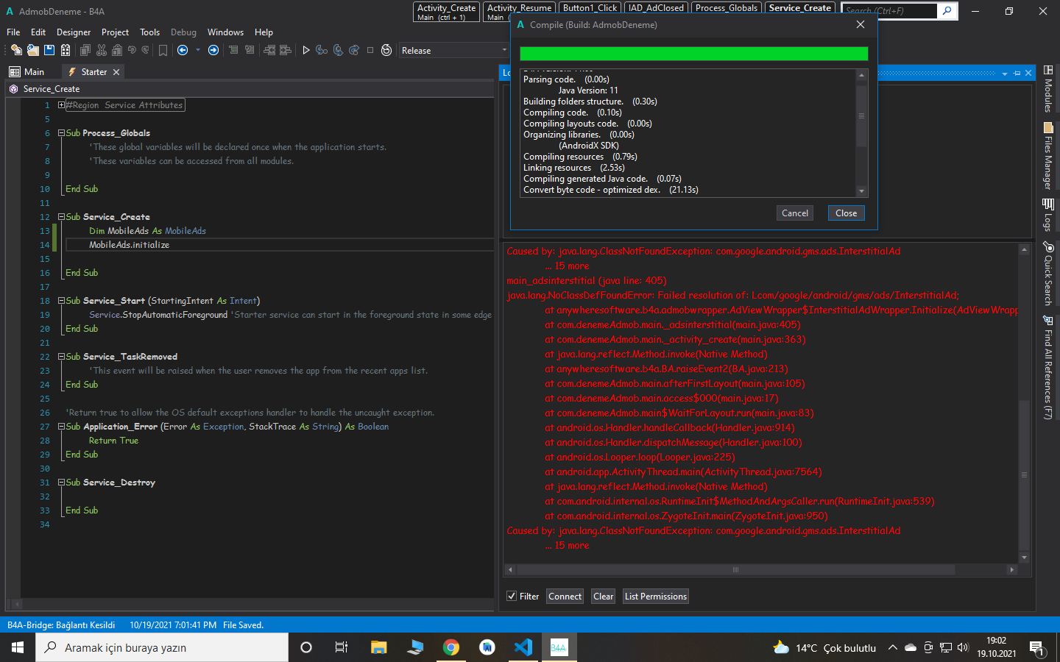This screenshot has width=1060, height=662.
Task: Close the Starter tab
Action: coord(116,71)
